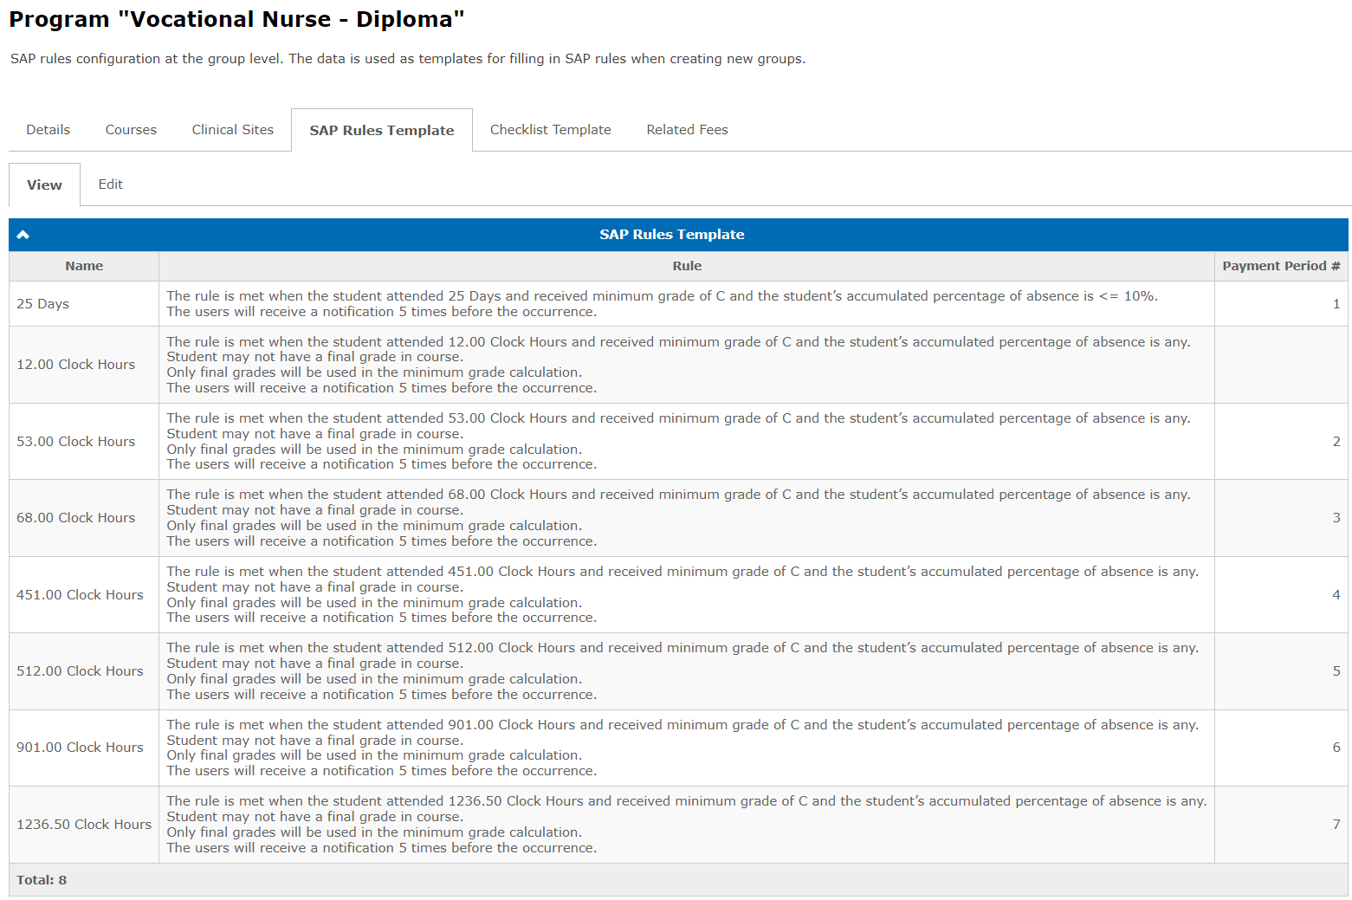Click payment period 1 in 25 Days row
The image size is (1352, 900).
(1336, 304)
